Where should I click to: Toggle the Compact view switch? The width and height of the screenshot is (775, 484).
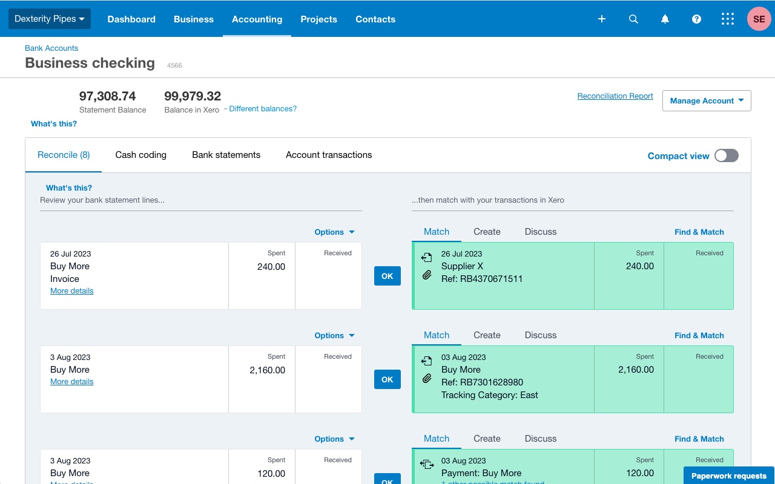pos(727,155)
